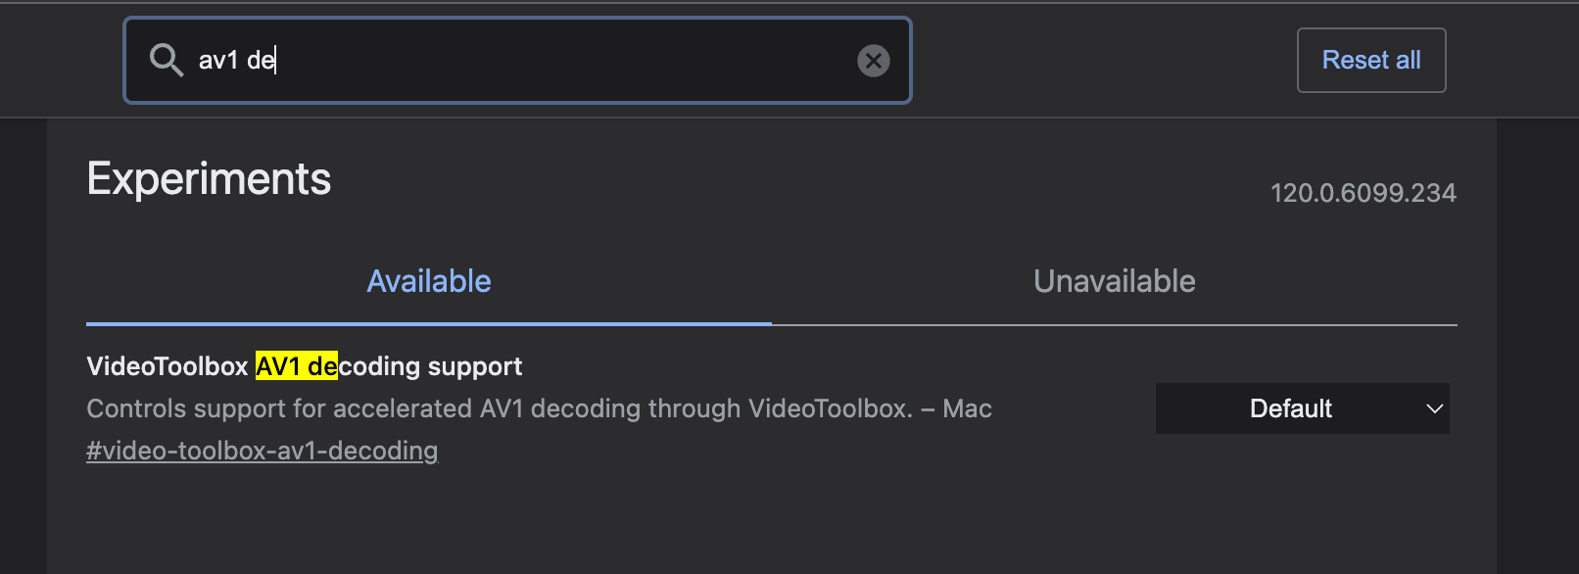Focus the search flags input field
Screen dimensions: 1579x574
tap(517, 60)
